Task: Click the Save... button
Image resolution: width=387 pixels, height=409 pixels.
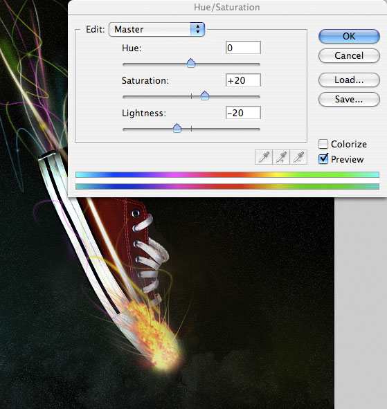Action: click(x=349, y=99)
